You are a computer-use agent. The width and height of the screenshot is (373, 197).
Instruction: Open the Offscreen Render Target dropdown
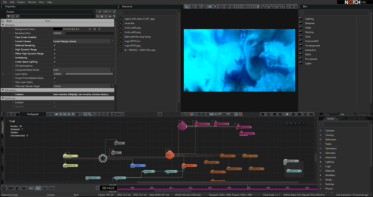(x=83, y=86)
